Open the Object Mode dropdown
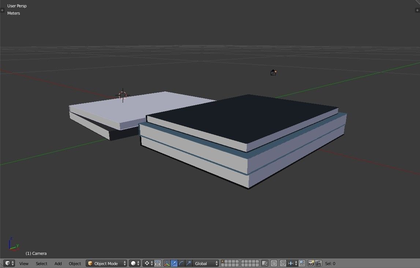Screen dimensions: 420x268 coord(106,264)
